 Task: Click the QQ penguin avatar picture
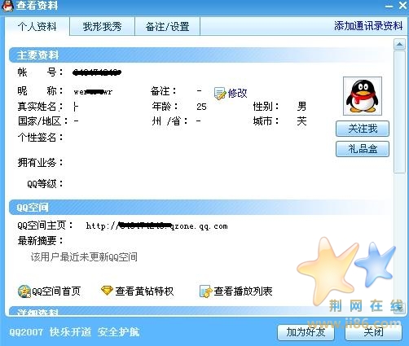pyautogui.click(x=363, y=96)
